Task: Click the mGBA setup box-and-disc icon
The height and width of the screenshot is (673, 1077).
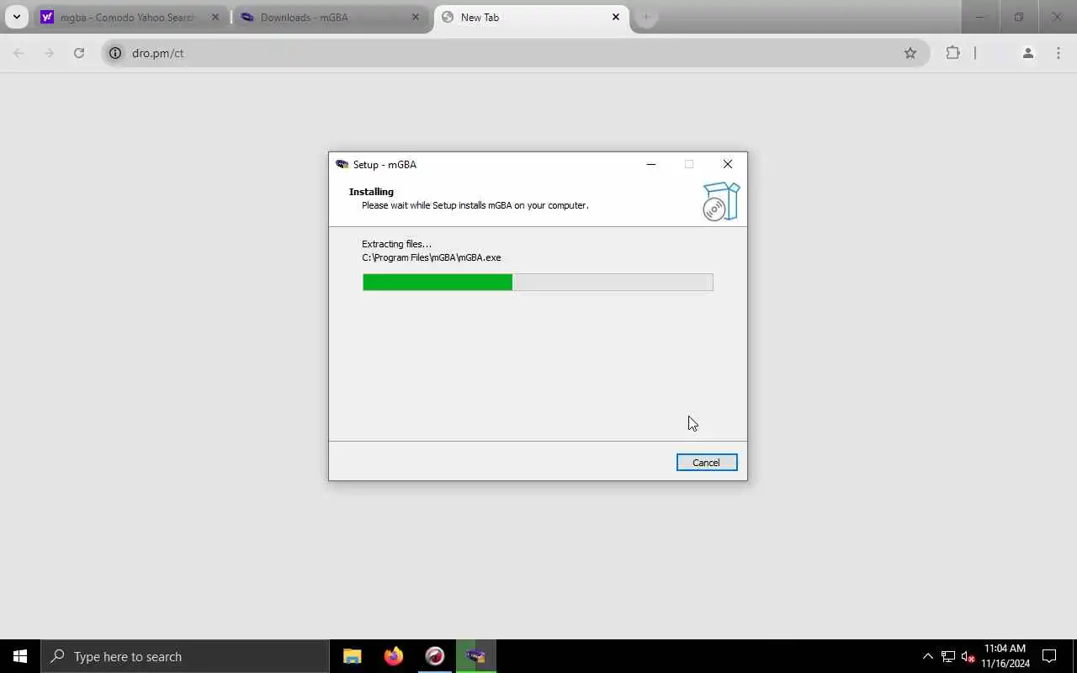Action: (721, 202)
